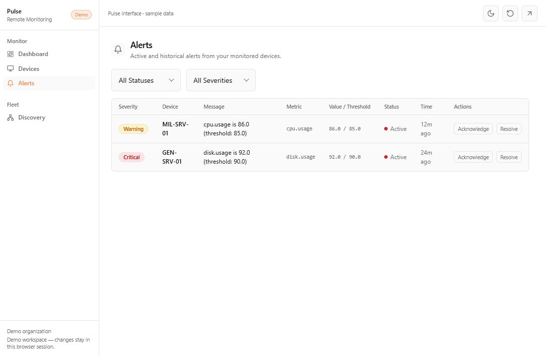
Task: Click message 'disk.usage is 92.0 (threshold: 90.0)'
Action: point(227,157)
